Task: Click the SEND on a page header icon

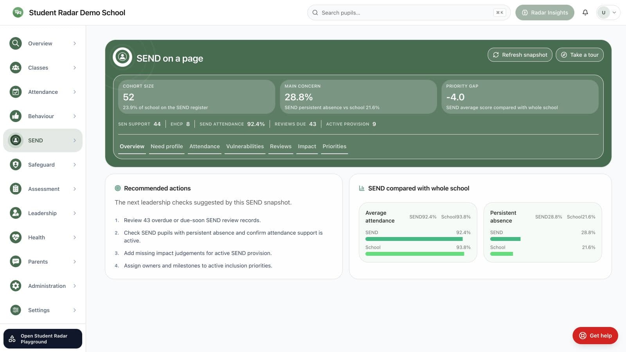Action: [x=122, y=57]
